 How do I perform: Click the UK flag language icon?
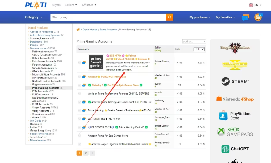click(251, 5)
